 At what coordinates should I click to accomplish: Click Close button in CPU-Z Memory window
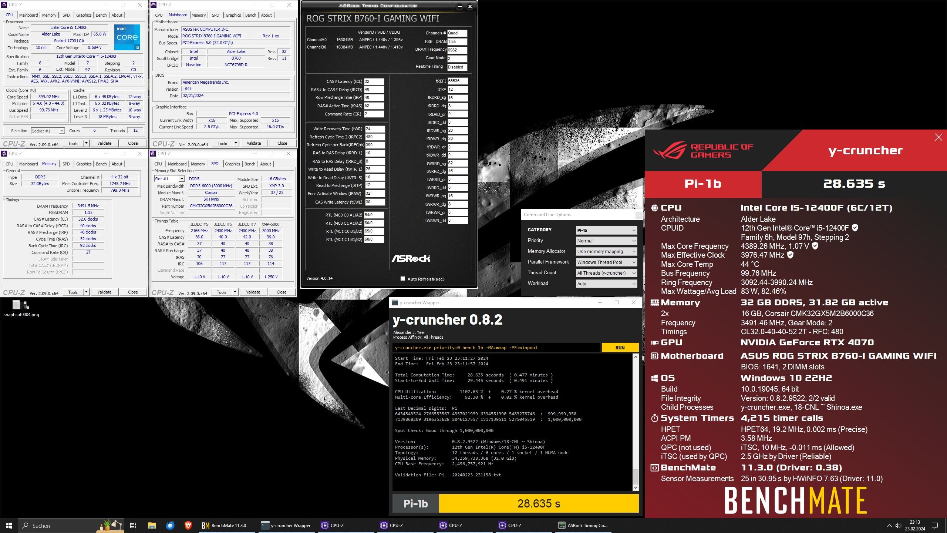(x=133, y=292)
